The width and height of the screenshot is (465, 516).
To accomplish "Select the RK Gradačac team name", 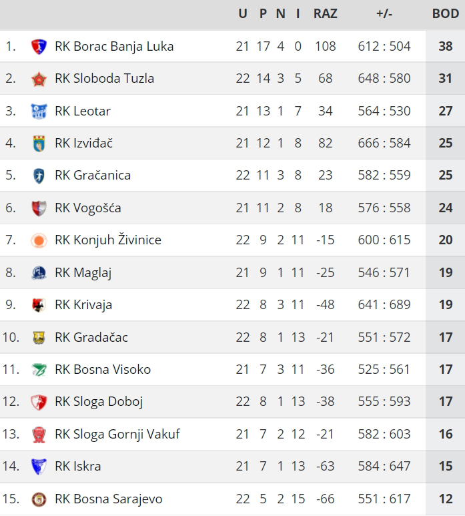I will [x=91, y=337].
